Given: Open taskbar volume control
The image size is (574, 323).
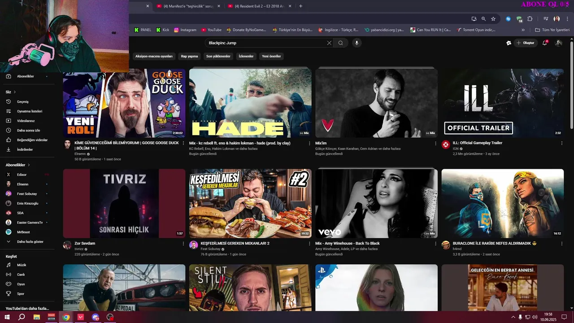Looking at the screenshot, I should pyautogui.click(x=535, y=317).
